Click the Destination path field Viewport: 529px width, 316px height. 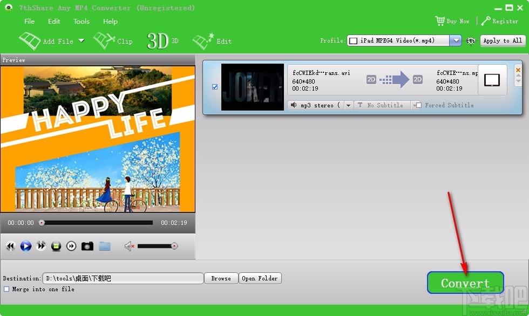[123, 278]
